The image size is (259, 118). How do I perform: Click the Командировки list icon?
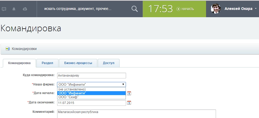pyautogui.click(x=8, y=49)
